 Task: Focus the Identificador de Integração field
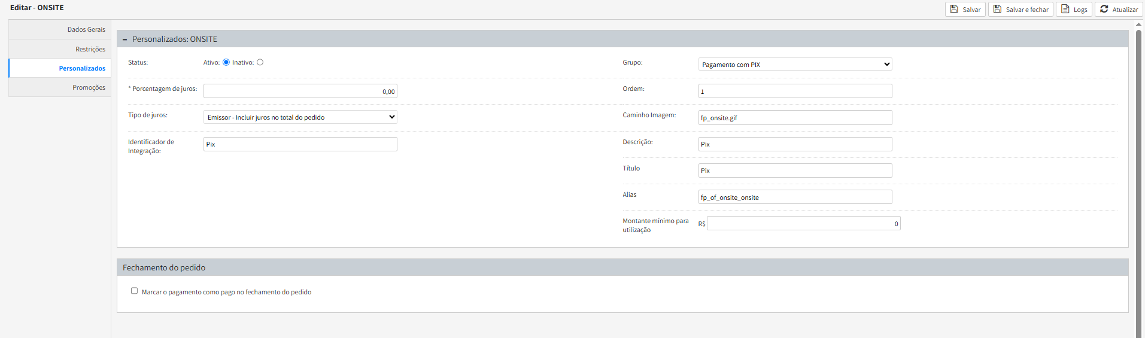tap(300, 144)
